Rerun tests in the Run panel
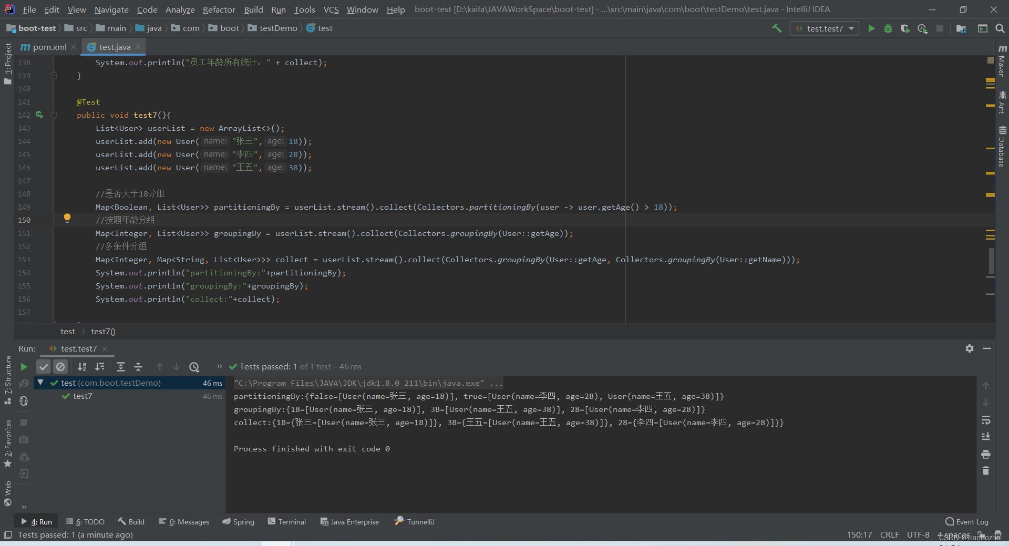This screenshot has height=546, width=1009. click(x=24, y=367)
